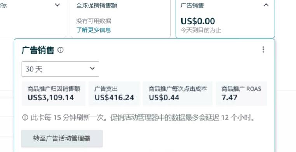Click the 没有可用数据 text
Viewport: 296px width, 152px height.
click(94, 21)
